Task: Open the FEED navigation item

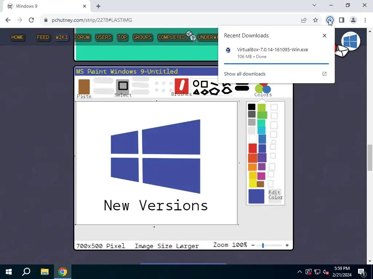Action: (x=43, y=37)
